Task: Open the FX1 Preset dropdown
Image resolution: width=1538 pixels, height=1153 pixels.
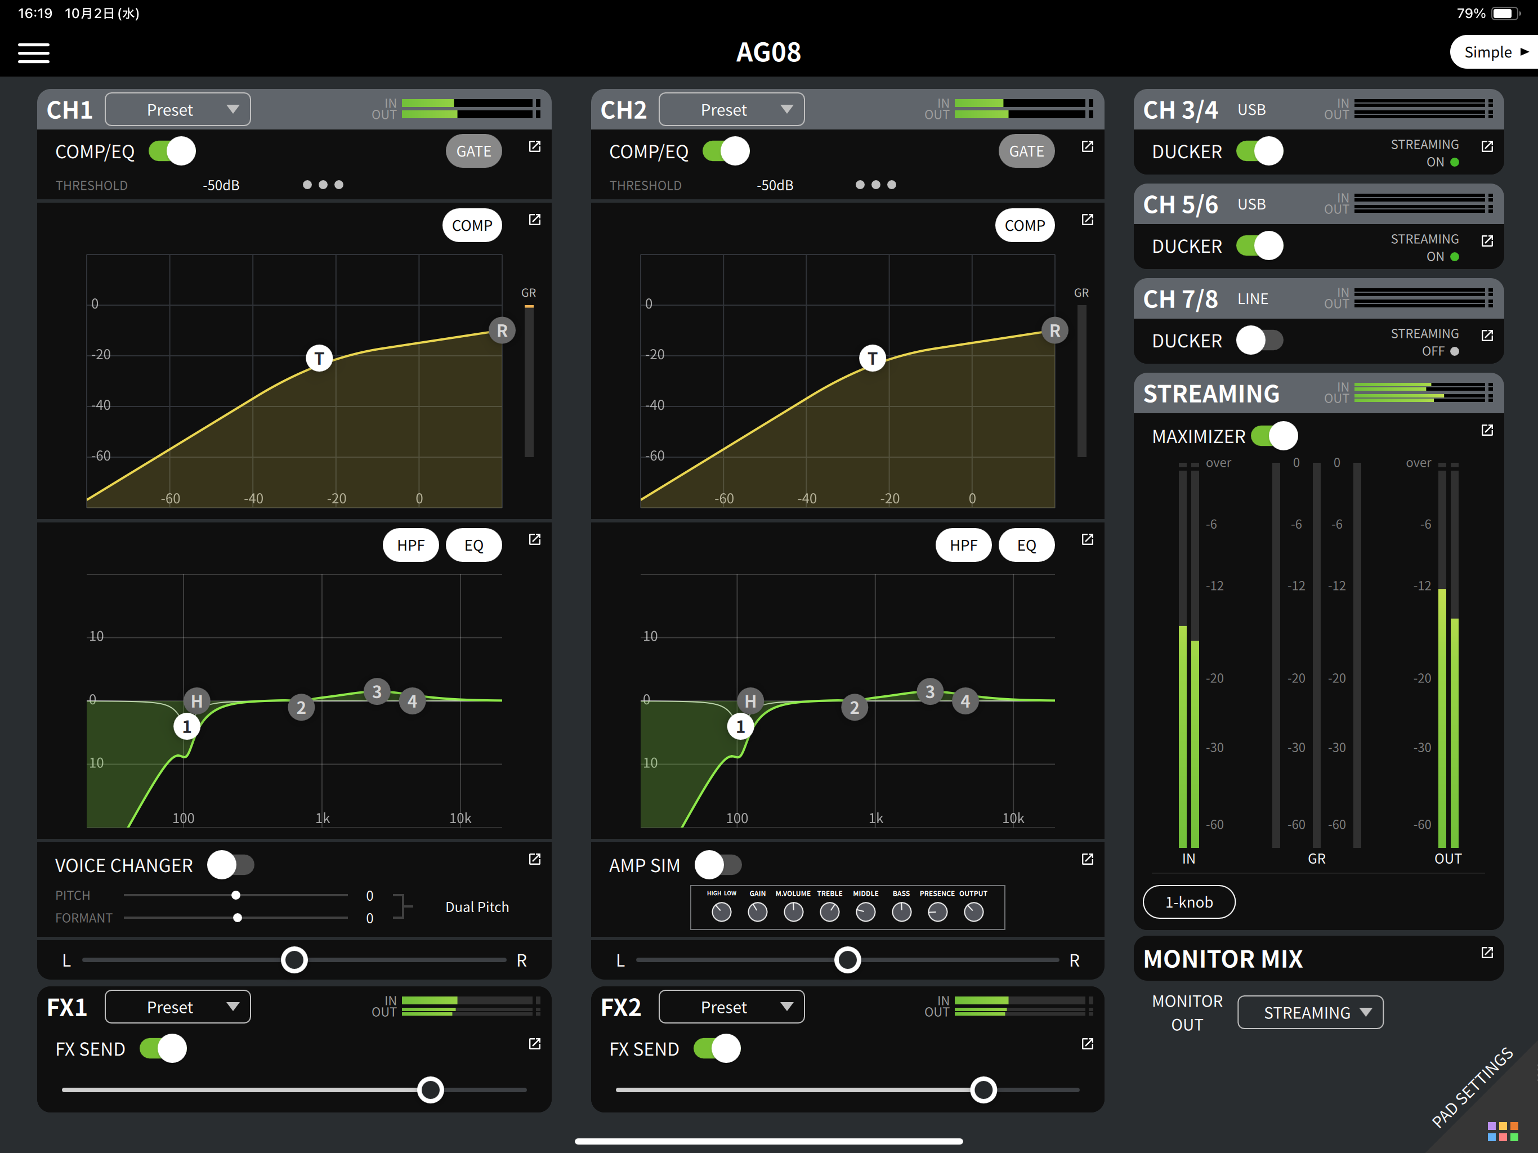Action: point(178,1006)
